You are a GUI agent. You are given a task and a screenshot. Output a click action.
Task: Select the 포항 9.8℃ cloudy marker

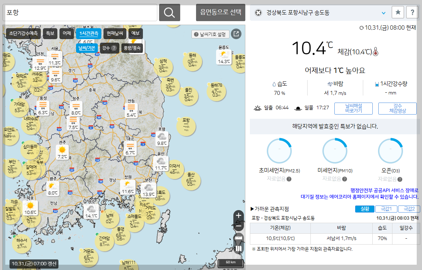click(x=162, y=139)
